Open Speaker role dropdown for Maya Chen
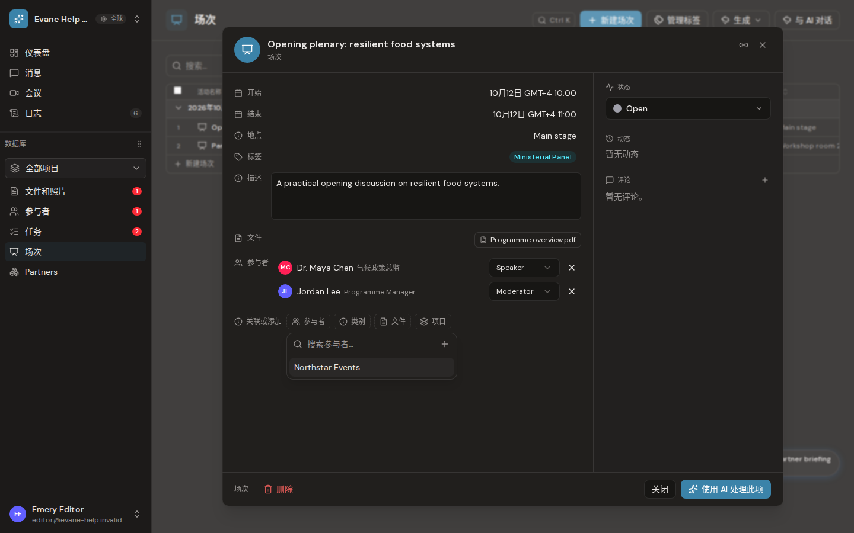Viewport: 854px width, 533px height. (524, 268)
